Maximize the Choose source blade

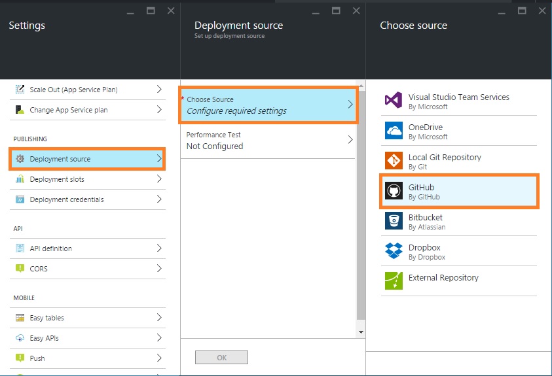coord(522,11)
